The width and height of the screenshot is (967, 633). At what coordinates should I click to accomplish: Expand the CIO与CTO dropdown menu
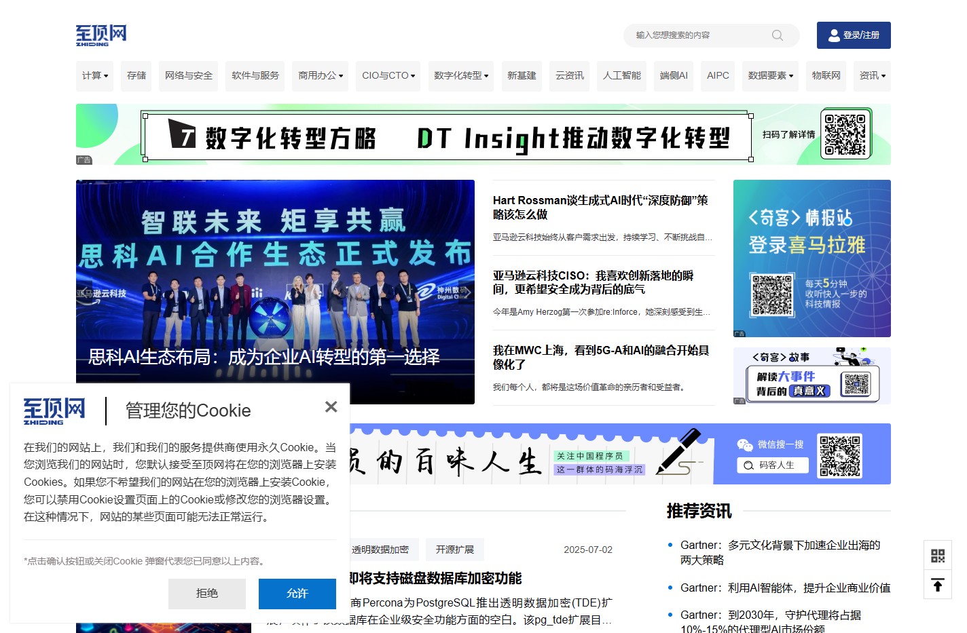[x=388, y=76]
